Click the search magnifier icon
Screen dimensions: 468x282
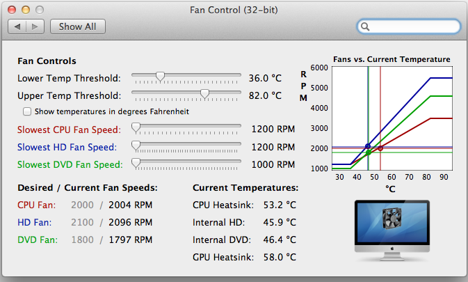coord(365,27)
